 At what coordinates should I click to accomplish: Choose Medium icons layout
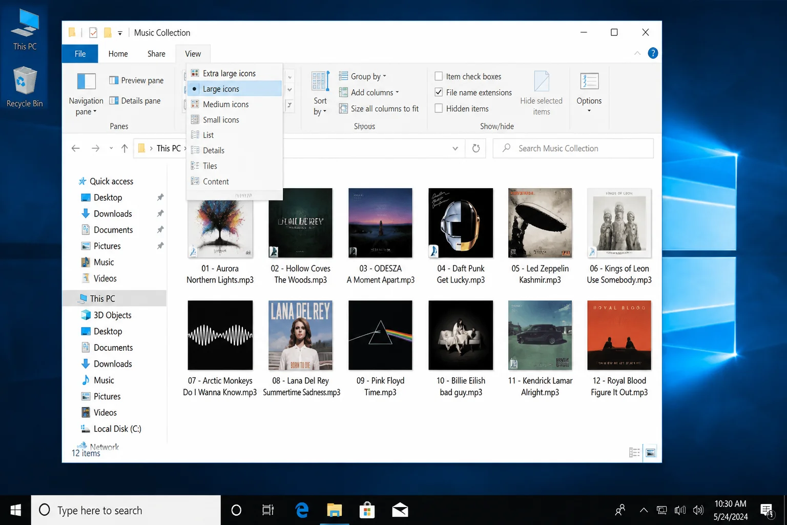[x=235, y=104]
